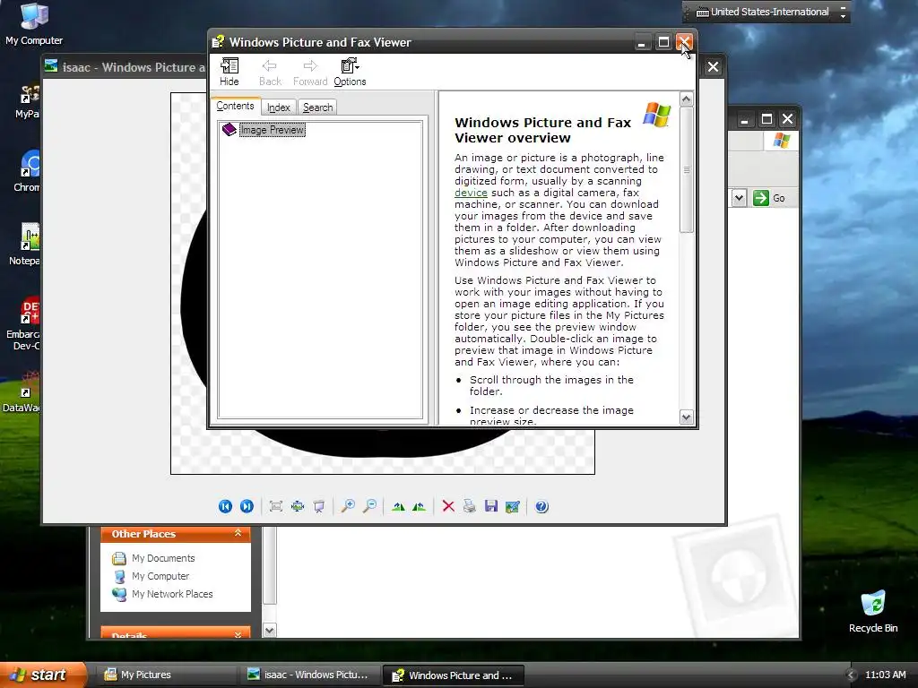918x688 pixels.
Task: Click the Best Fit icon
Action: click(x=276, y=507)
